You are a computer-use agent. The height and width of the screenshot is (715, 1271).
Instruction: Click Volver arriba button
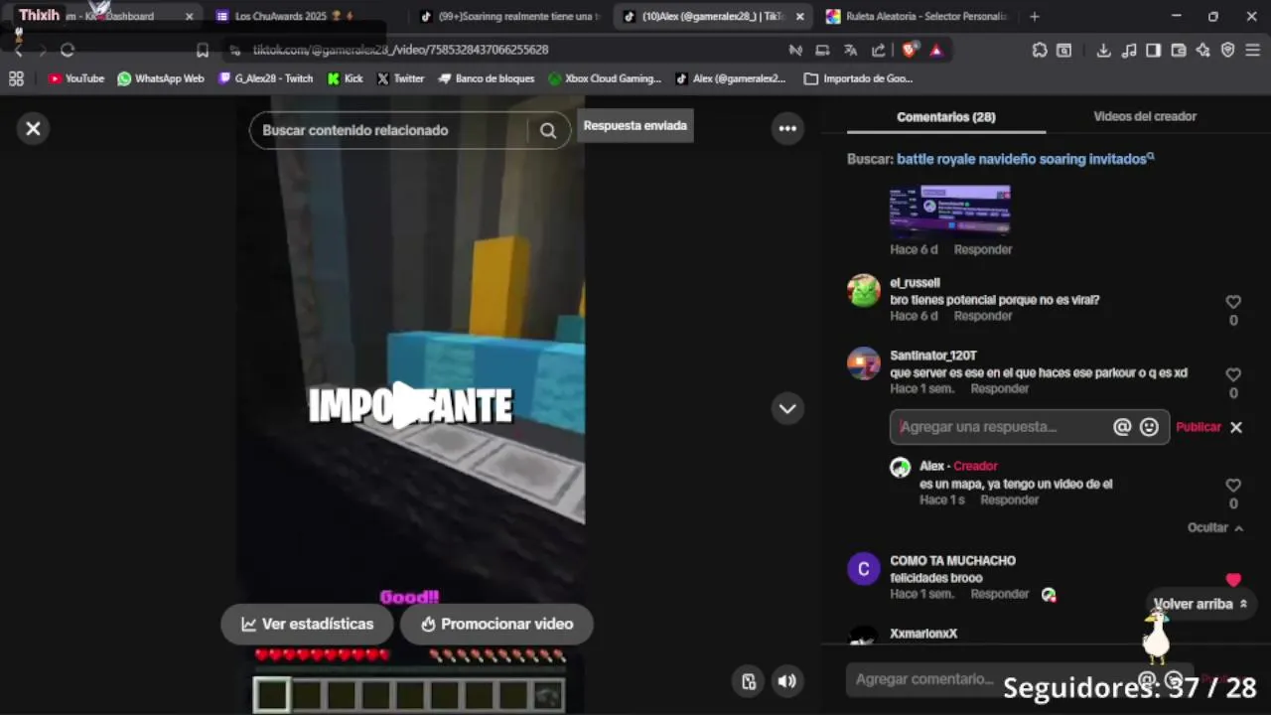[1200, 604]
